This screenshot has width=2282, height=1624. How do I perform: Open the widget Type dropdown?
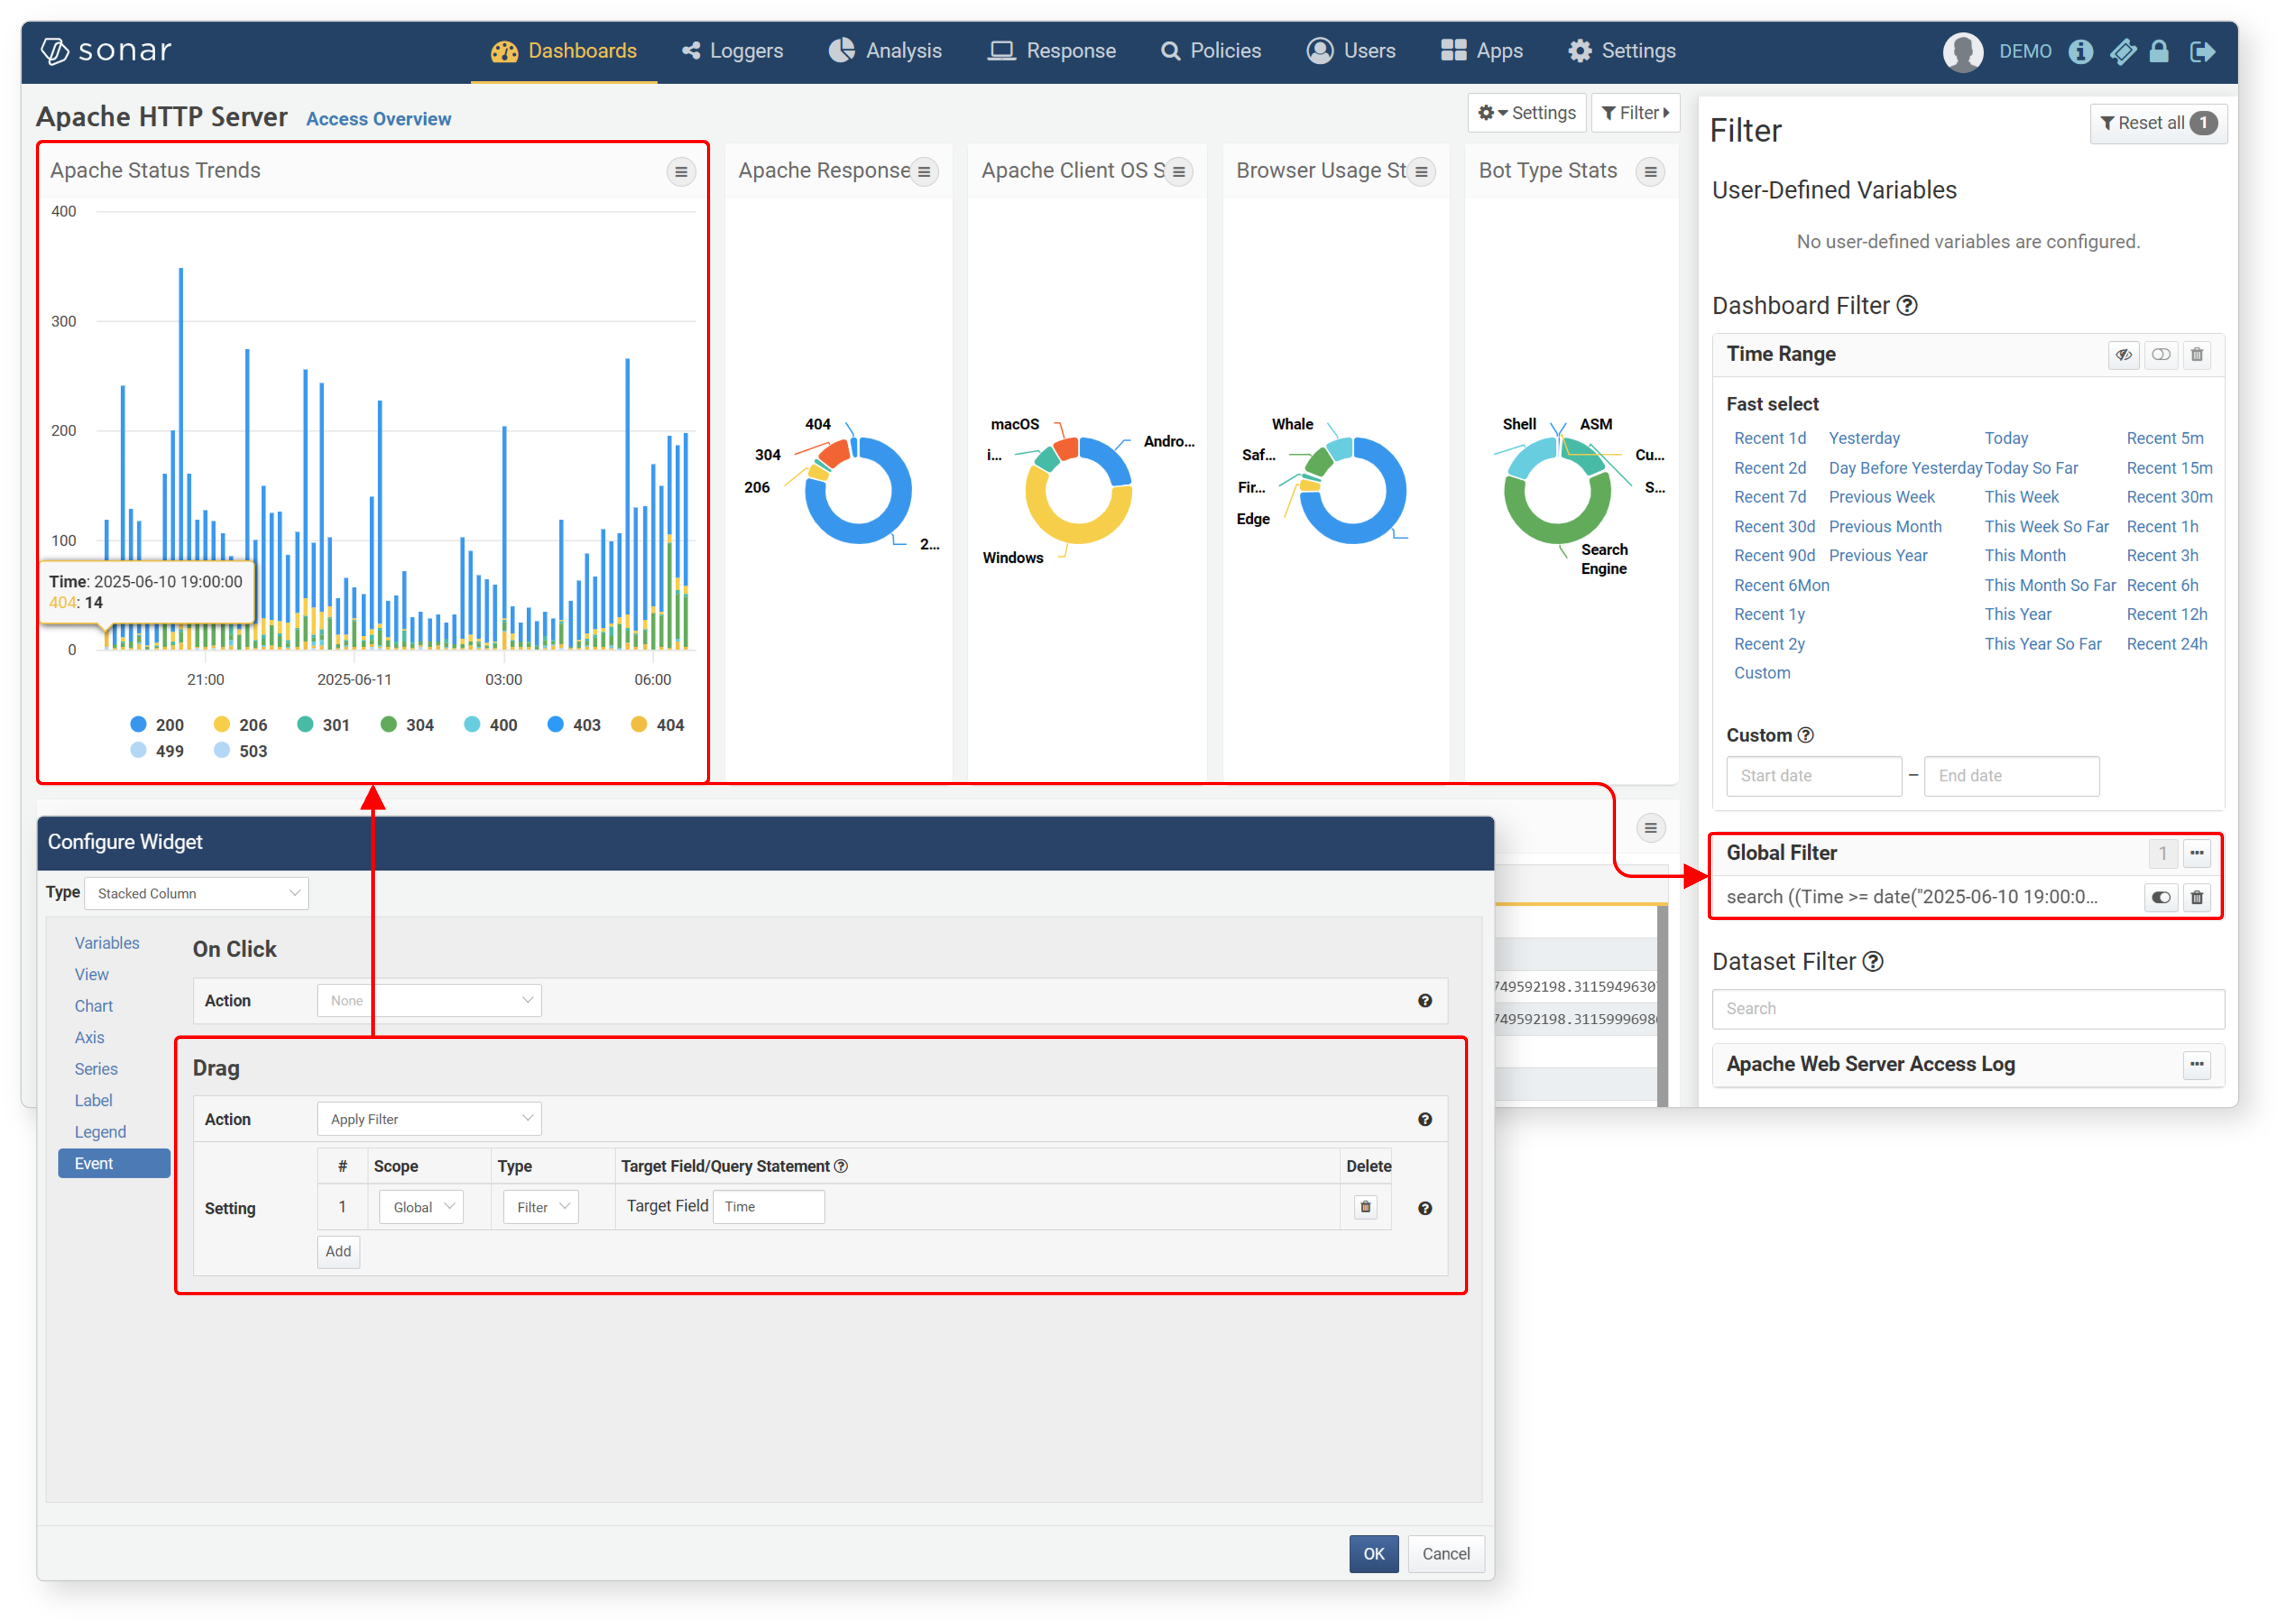(x=197, y=893)
